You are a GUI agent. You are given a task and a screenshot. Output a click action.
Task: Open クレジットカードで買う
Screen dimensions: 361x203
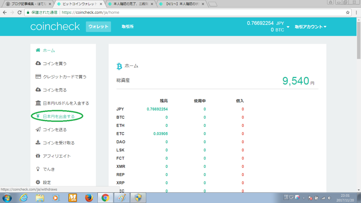tap(65, 76)
